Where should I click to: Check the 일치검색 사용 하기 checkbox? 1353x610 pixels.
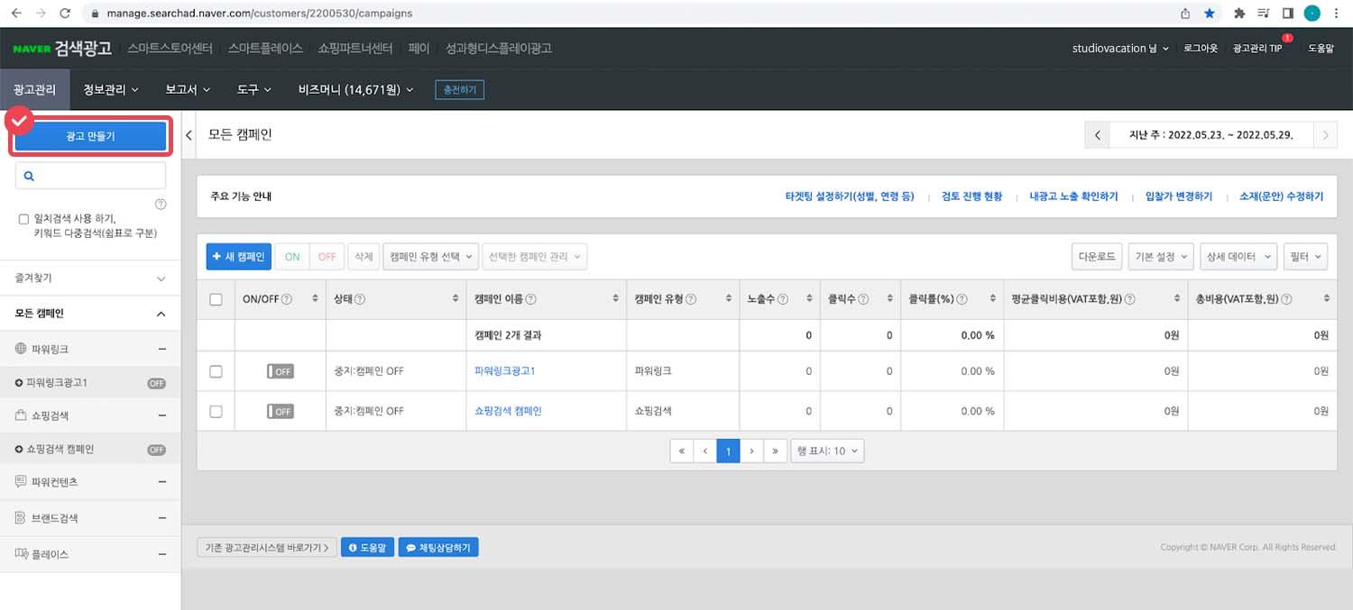point(23,219)
